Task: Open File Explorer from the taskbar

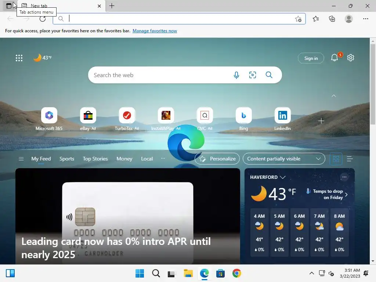Action: click(x=188, y=273)
